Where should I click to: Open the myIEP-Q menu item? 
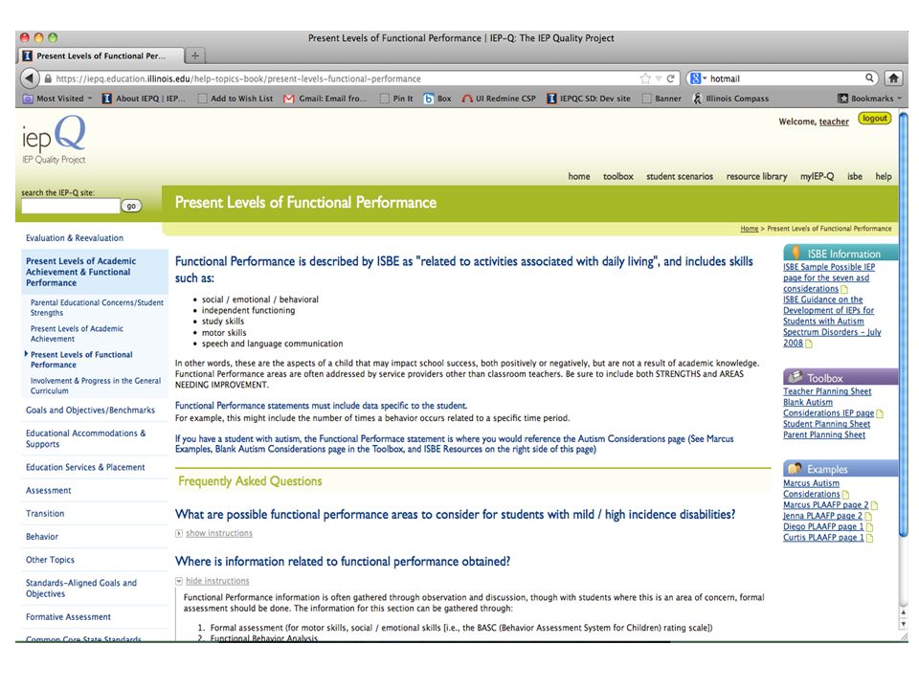coord(817,176)
